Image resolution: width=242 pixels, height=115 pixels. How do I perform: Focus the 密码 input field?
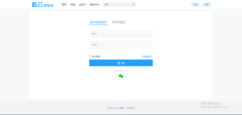click(x=121, y=45)
